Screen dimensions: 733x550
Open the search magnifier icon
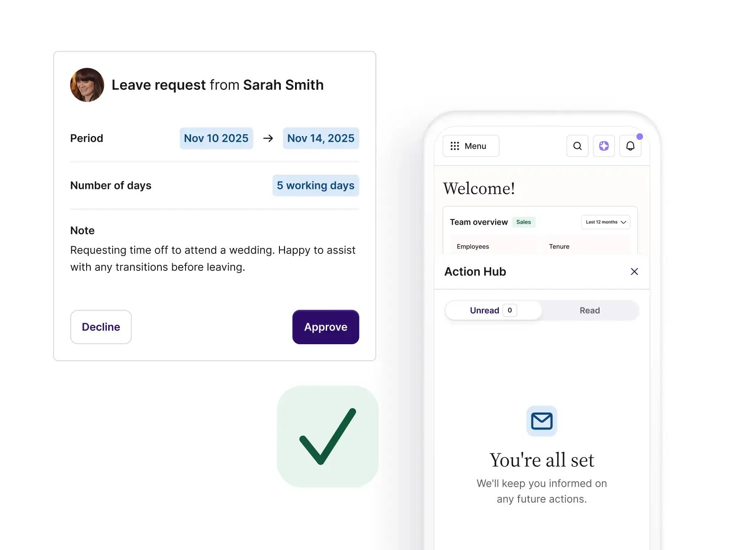click(x=577, y=146)
